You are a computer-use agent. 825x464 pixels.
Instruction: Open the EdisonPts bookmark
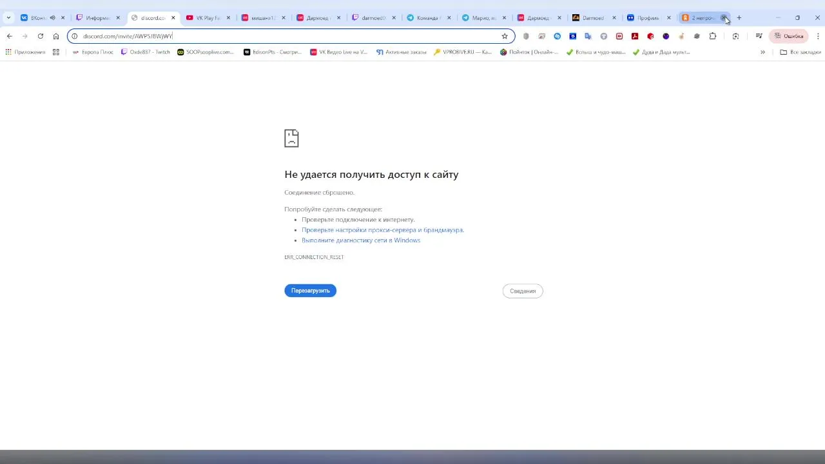(x=273, y=52)
